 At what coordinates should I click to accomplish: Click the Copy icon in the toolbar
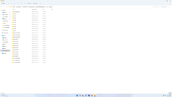(12, 3)
